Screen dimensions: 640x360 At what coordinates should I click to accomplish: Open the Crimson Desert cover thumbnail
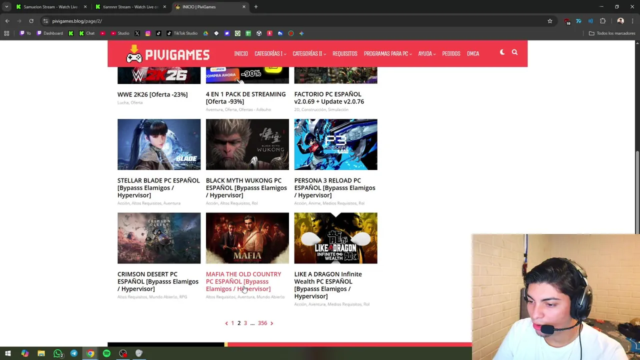159,238
